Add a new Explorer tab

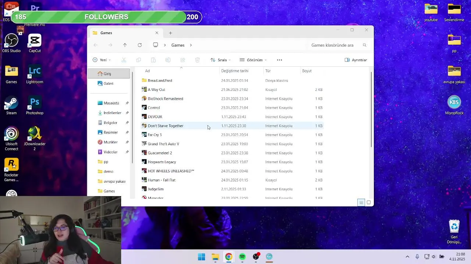170,33
